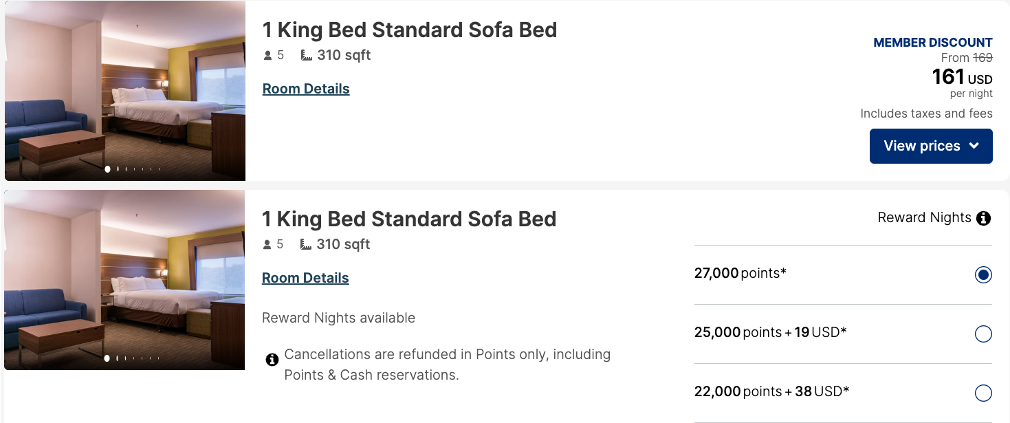Open Room Details in Reward Nights card

pos(305,278)
